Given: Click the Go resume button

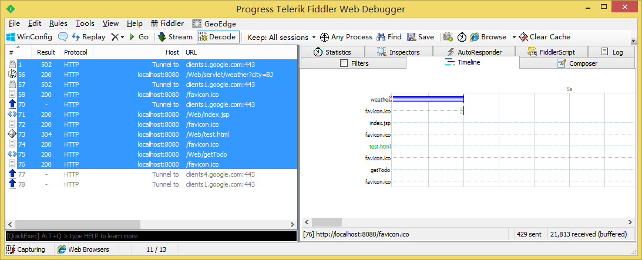Looking at the screenshot, I should click(139, 37).
